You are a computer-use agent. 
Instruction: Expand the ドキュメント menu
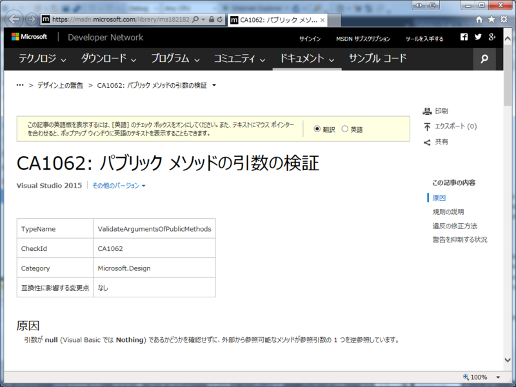click(307, 59)
